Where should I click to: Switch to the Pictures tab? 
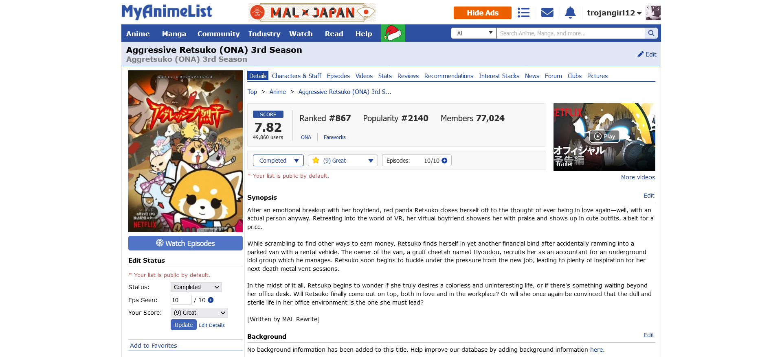click(597, 76)
